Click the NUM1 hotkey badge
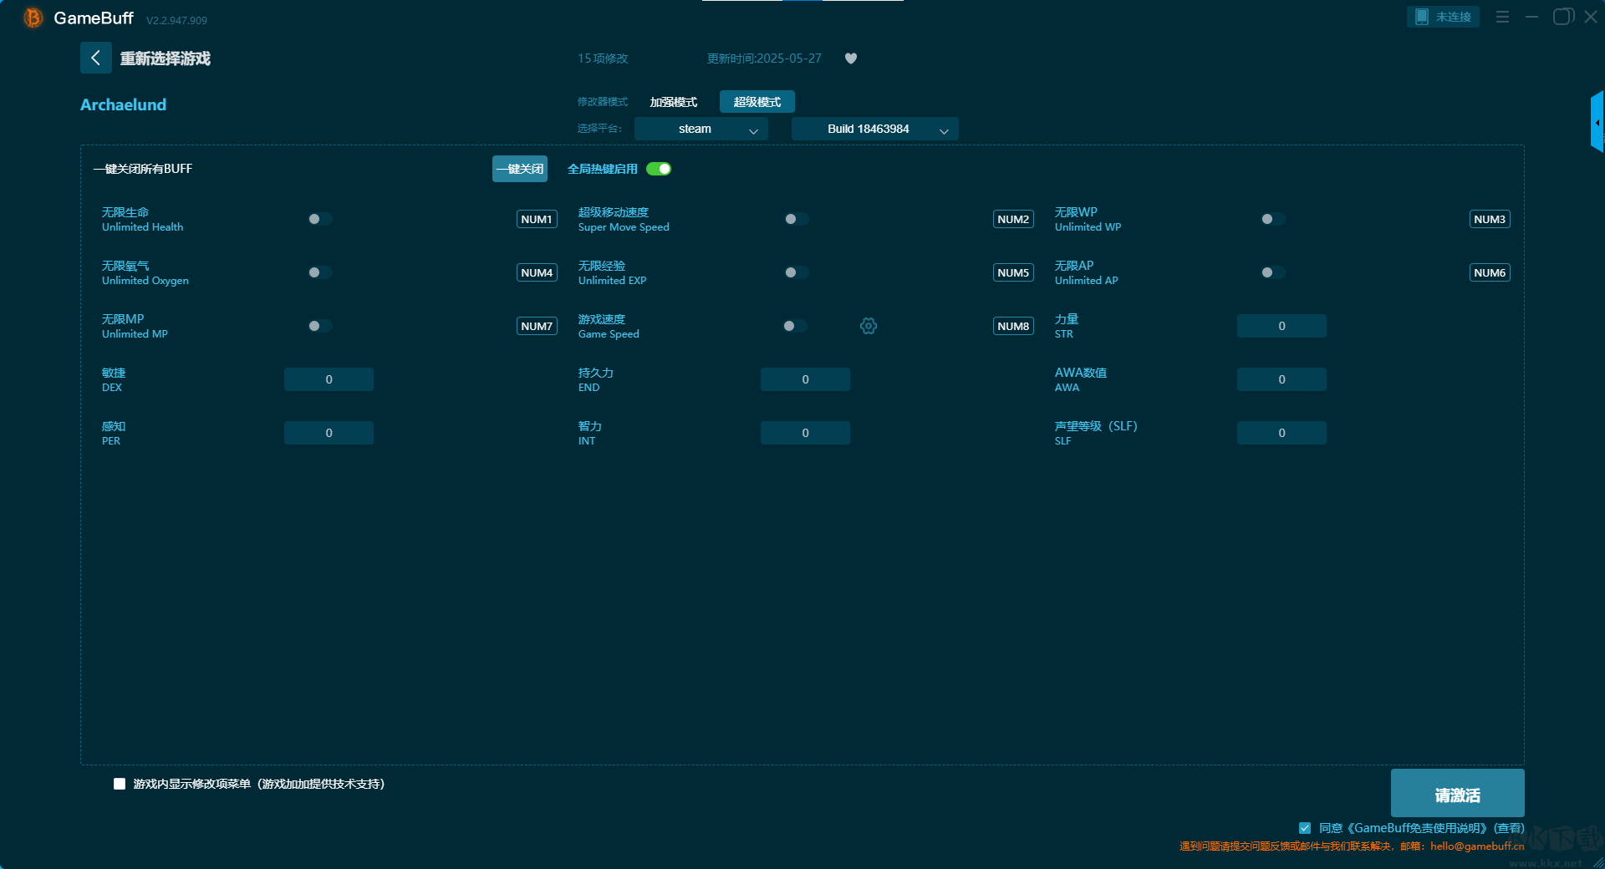Viewport: 1605px width, 869px height. point(537,219)
